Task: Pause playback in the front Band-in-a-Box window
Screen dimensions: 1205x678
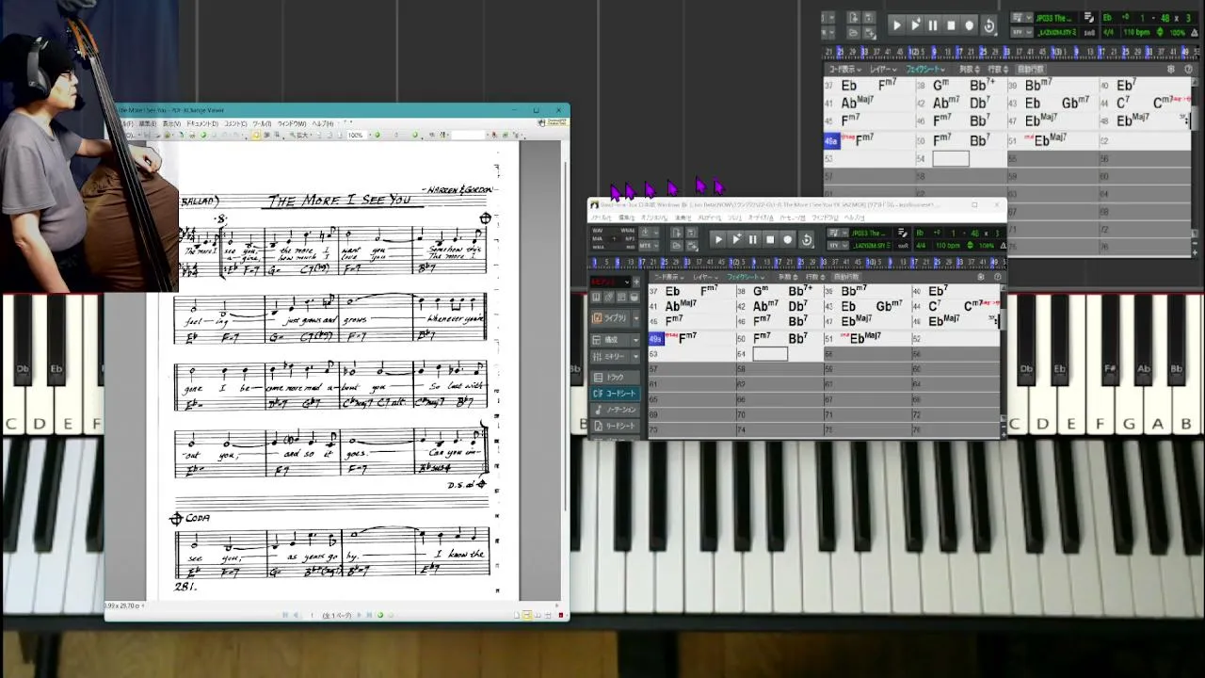Action: 753,239
